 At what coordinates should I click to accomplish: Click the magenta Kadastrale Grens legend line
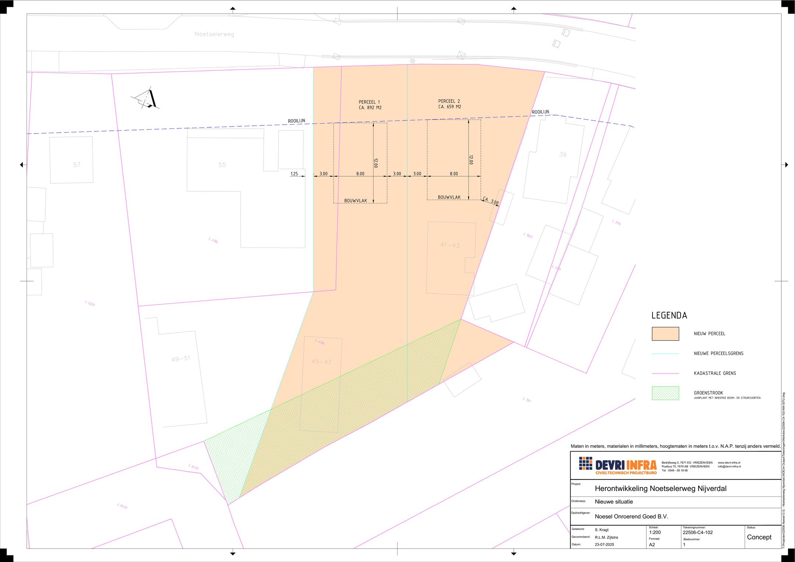[x=665, y=373]
